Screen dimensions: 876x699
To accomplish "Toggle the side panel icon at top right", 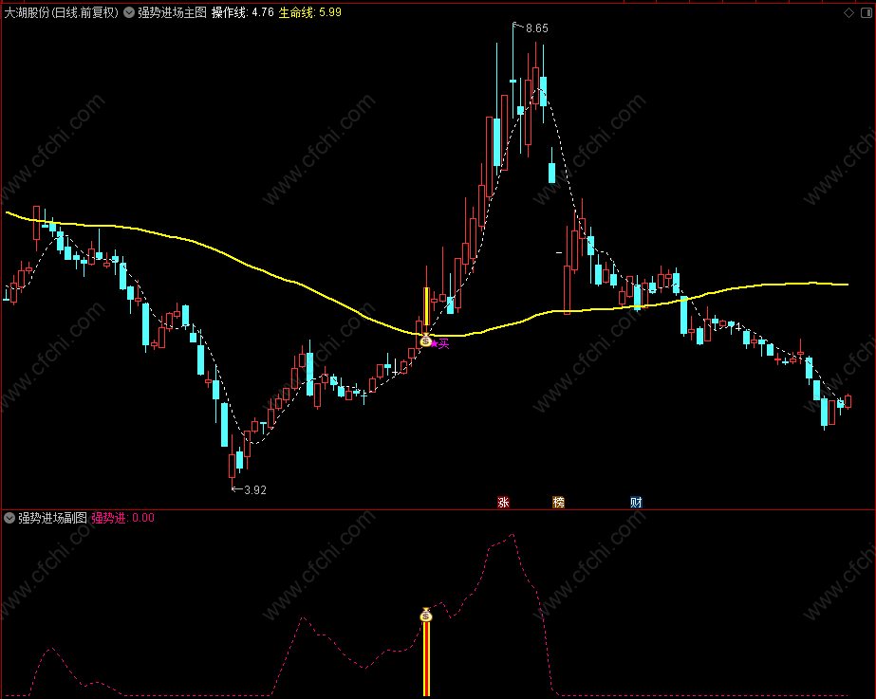I will point(866,13).
